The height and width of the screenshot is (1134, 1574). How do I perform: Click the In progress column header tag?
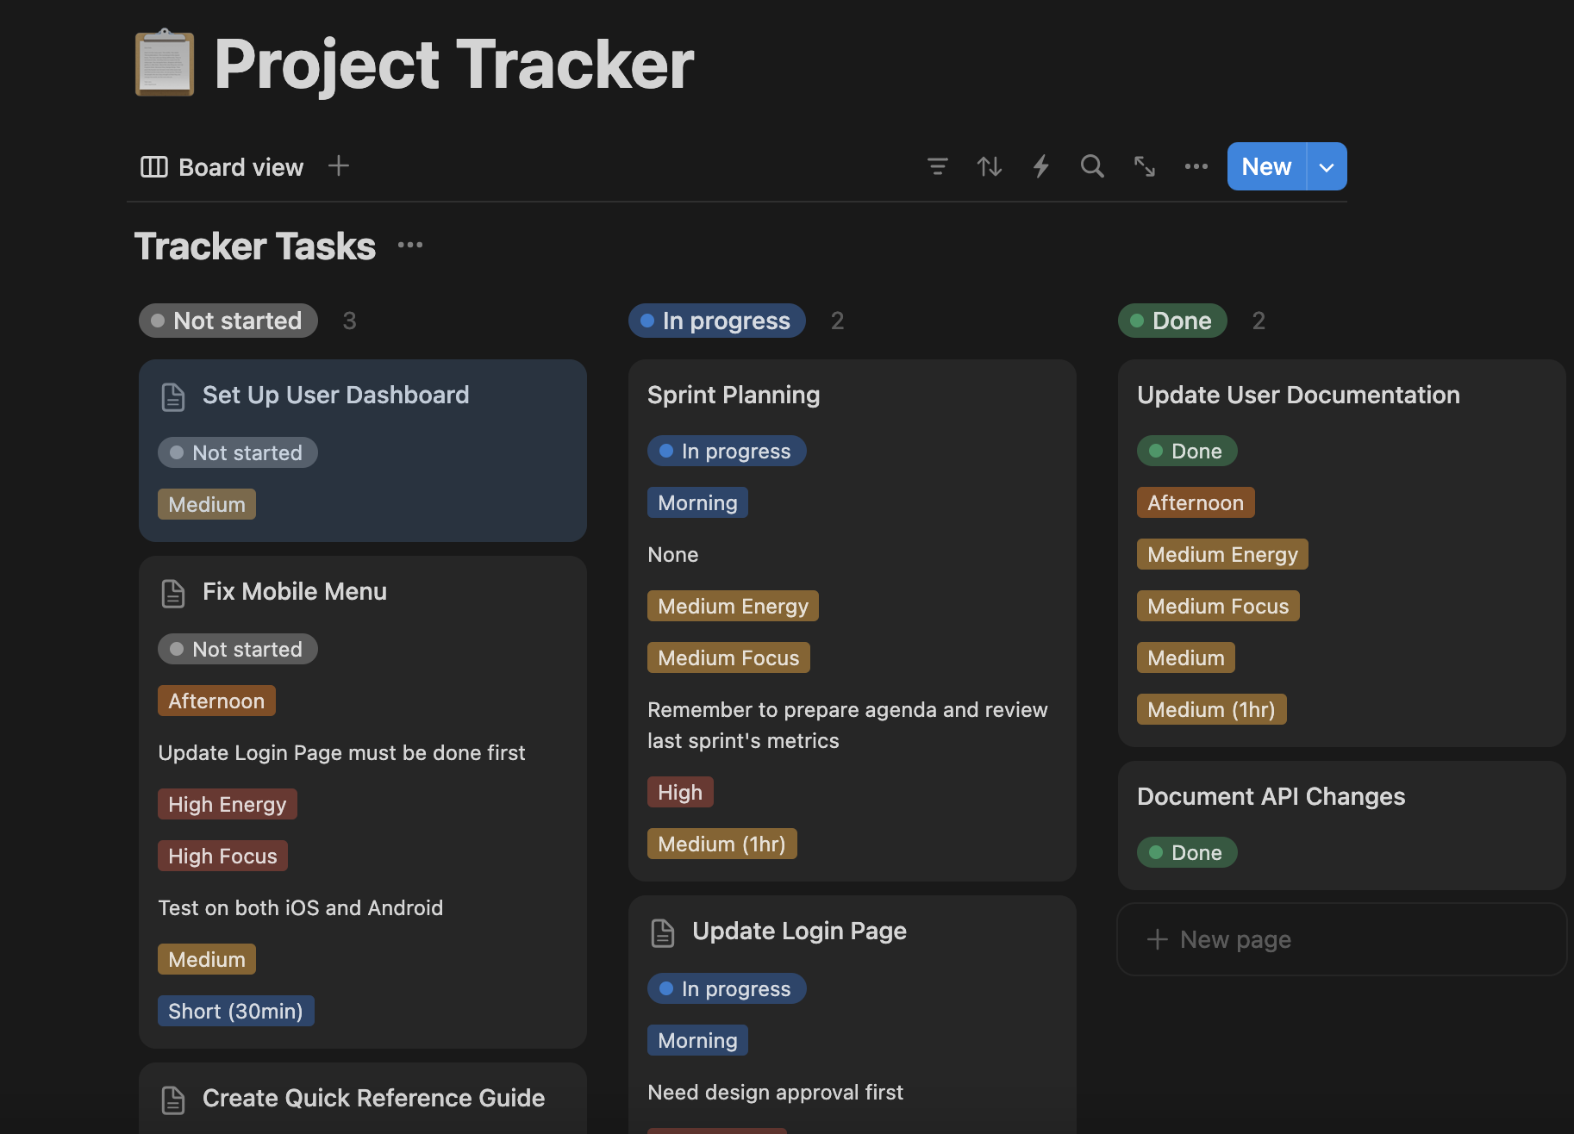click(717, 321)
